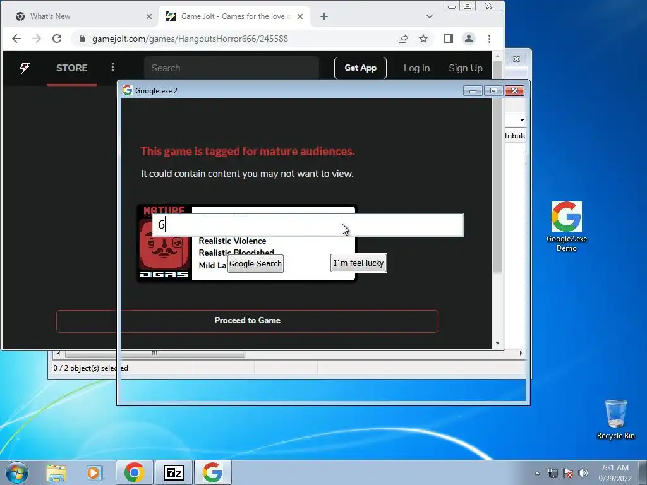
Task: Click the taskbar clock 7:31 AM
Action: click(615, 473)
